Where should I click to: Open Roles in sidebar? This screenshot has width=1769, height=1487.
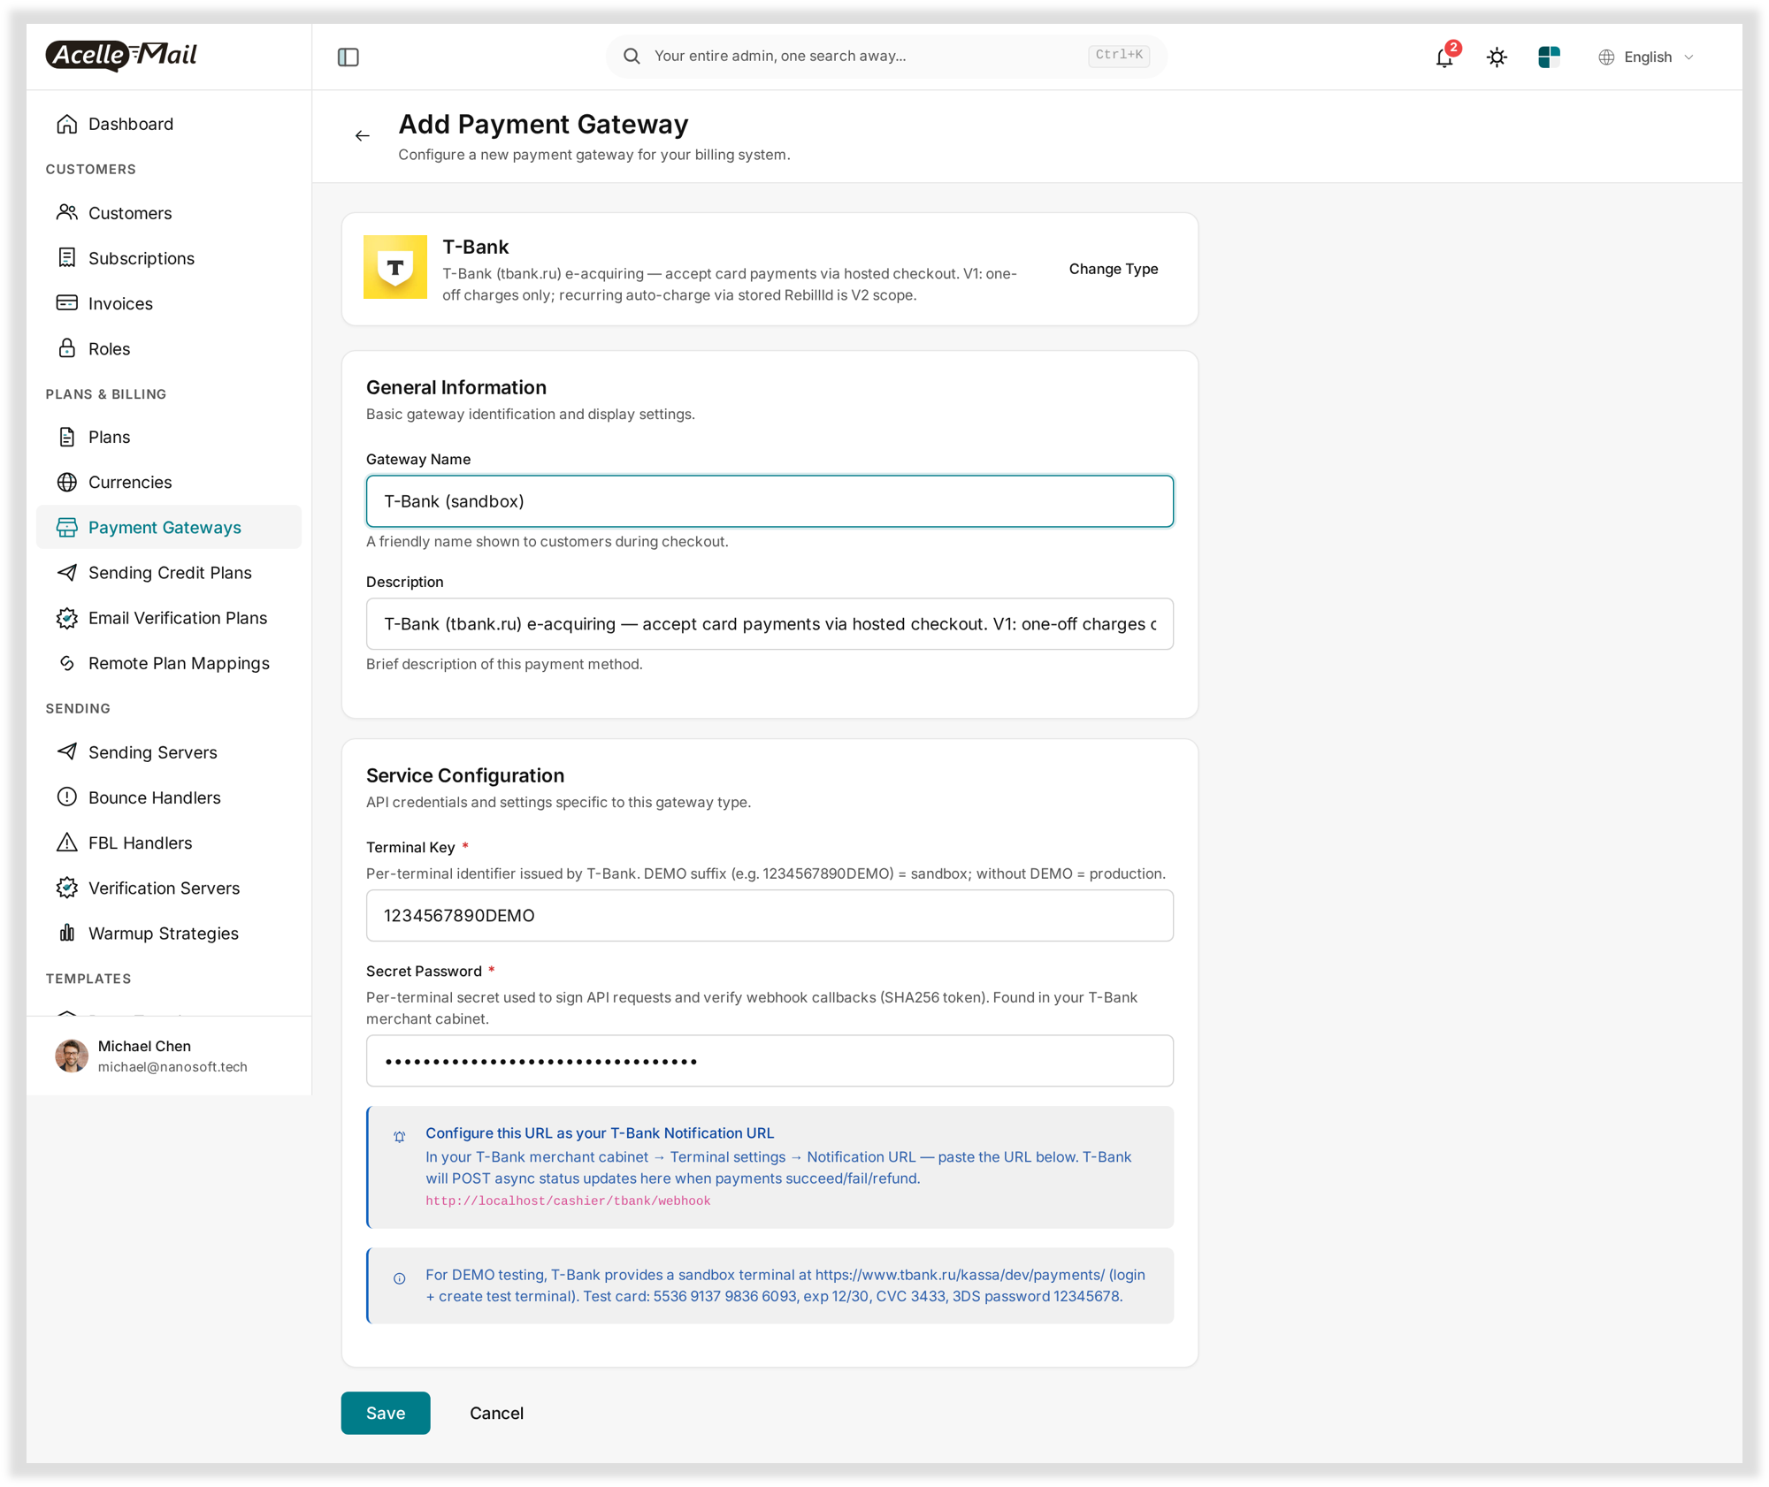pos(169,348)
